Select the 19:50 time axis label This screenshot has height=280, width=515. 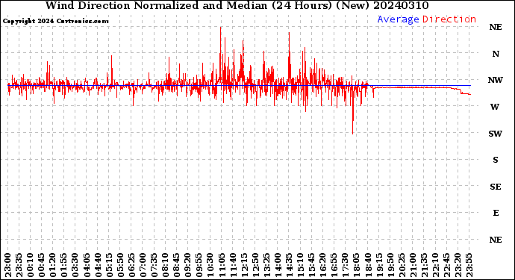tap(390, 266)
